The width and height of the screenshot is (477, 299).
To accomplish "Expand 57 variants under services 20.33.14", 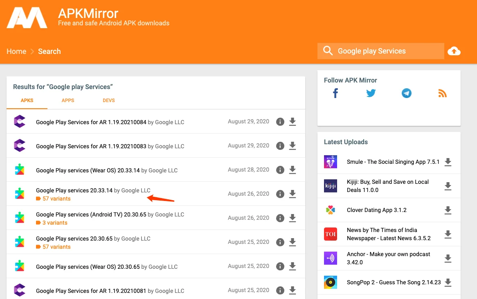I will pyautogui.click(x=53, y=199).
